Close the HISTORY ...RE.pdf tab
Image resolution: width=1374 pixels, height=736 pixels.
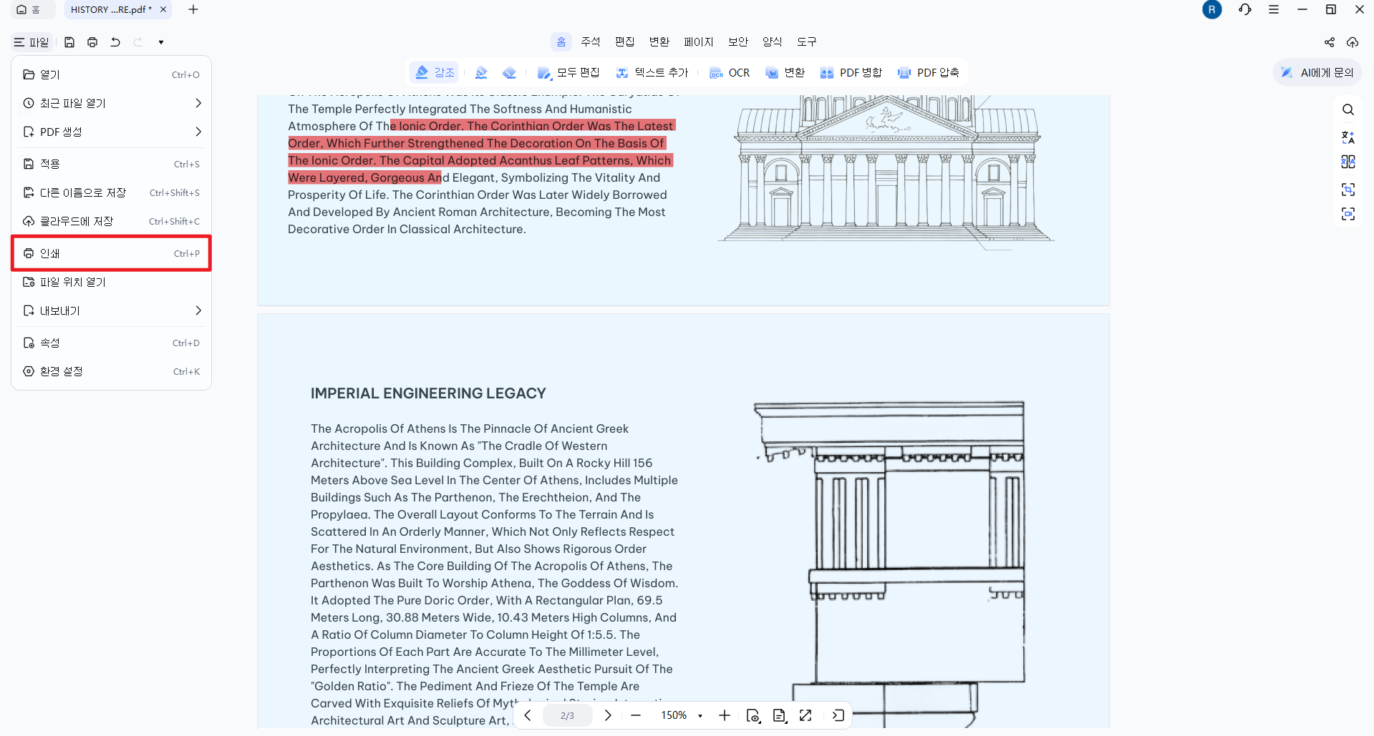pyautogui.click(x=163, y=10)
